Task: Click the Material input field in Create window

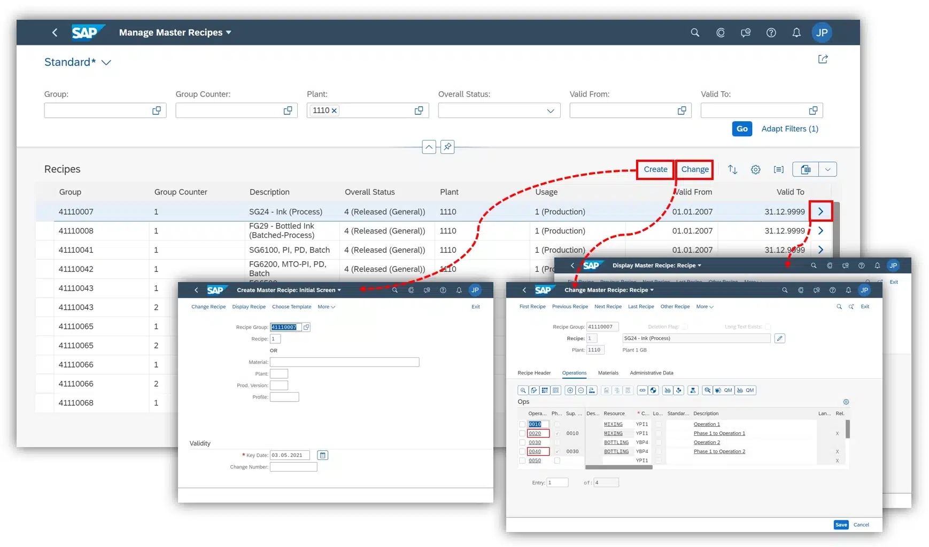Action: coord(344,362)
